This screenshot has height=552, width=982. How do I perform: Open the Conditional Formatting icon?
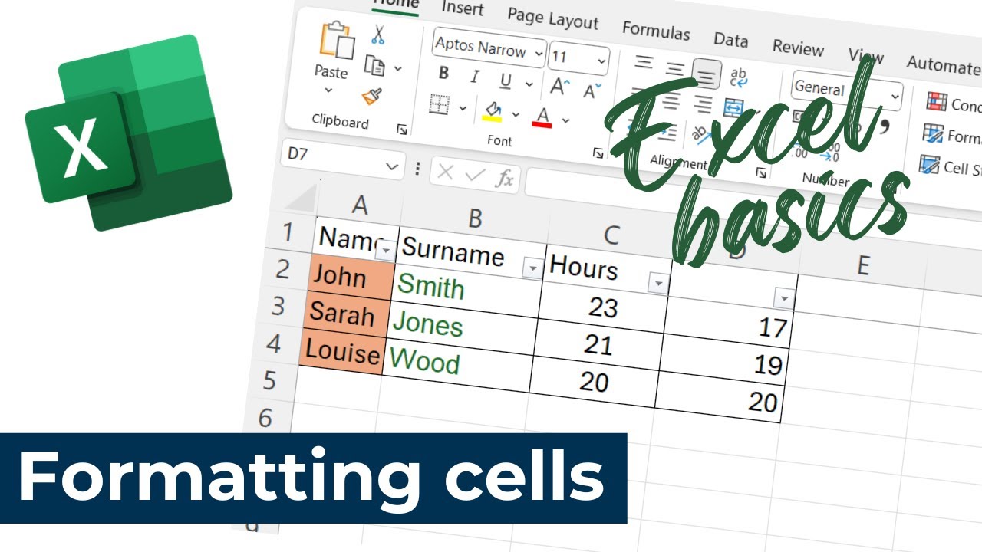[x=936, y=100]
